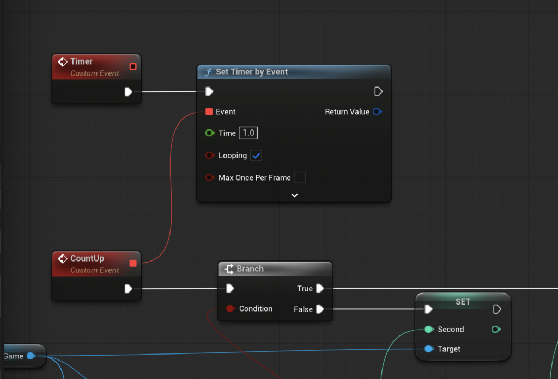Click the green Time input pin
Screen dimensions: 558x379
tap(210, 133)
